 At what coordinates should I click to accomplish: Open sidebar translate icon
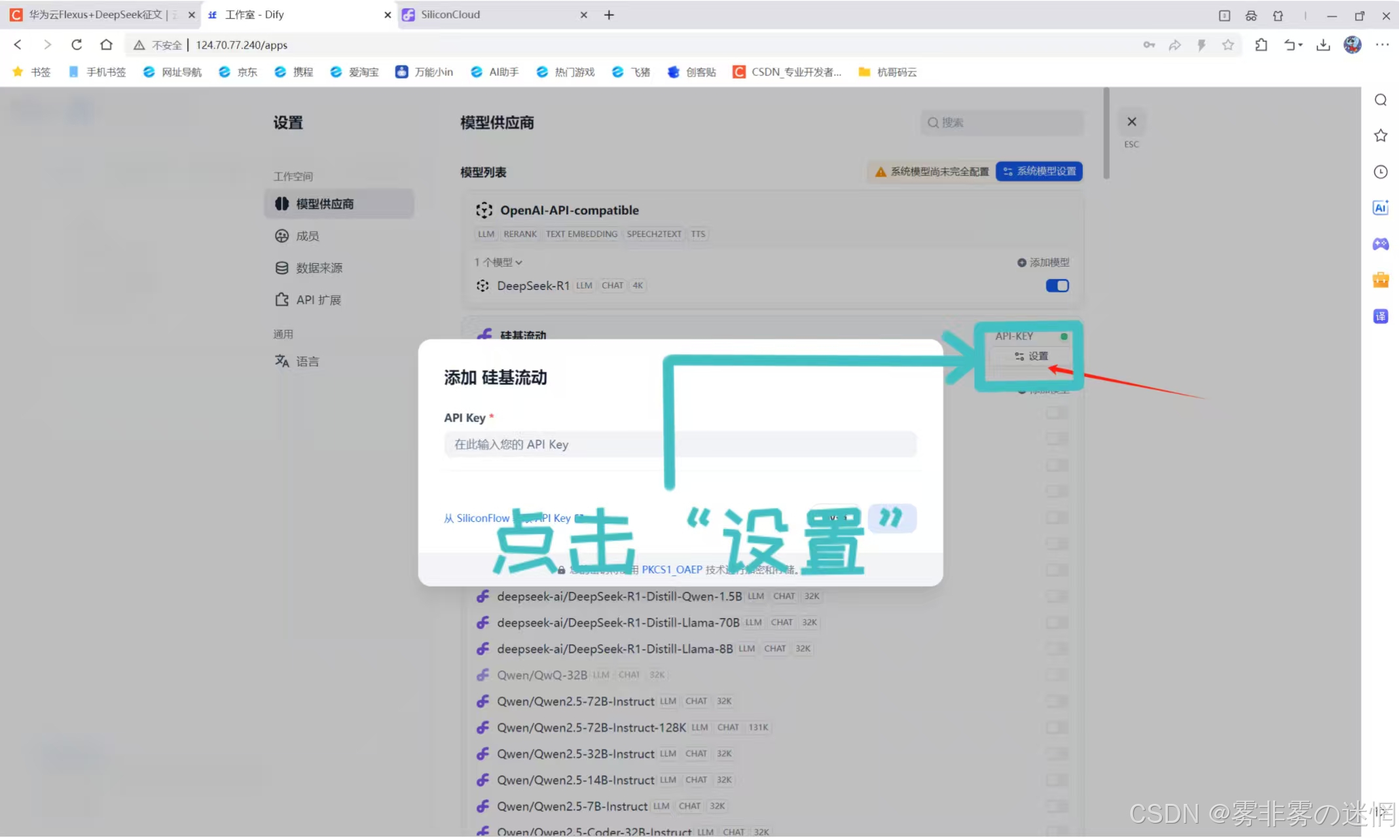(x=1381, y=316)
